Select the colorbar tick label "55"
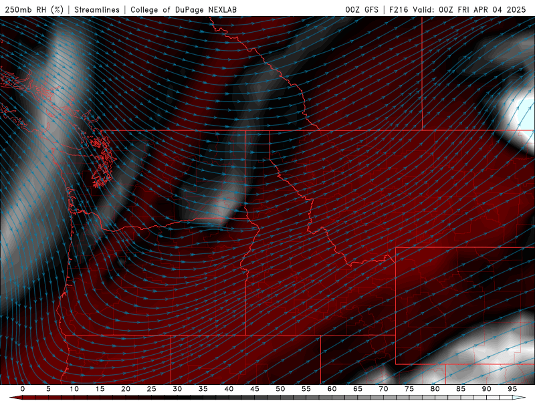 306,389
